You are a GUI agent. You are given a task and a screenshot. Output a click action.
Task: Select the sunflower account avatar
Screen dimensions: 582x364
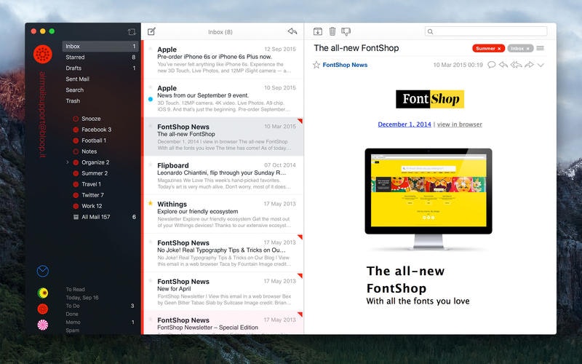pyautogui.click(x=43, y=293)
